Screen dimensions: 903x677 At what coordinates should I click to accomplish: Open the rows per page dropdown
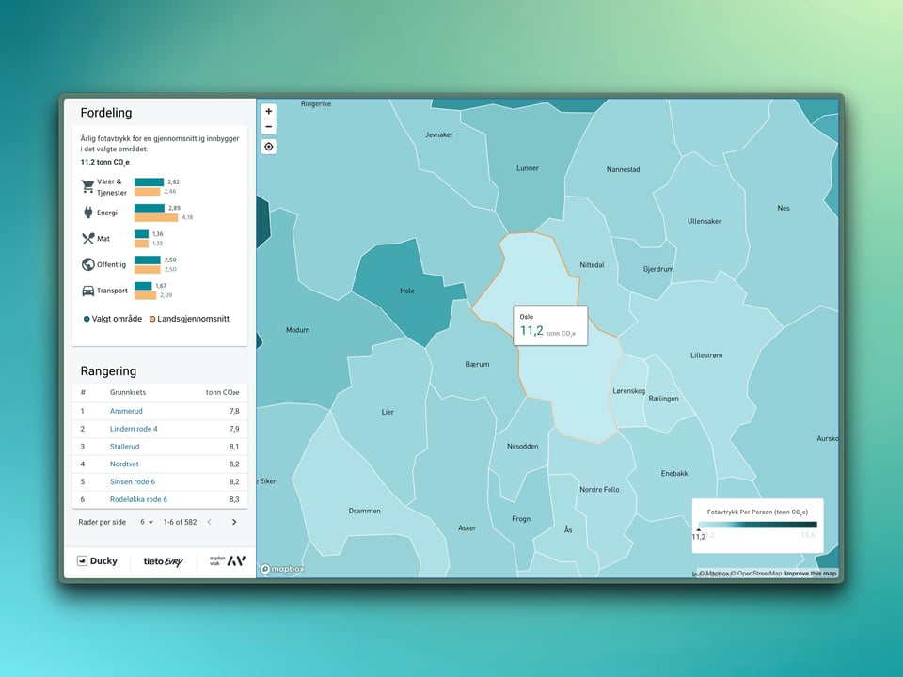click(148, 522)
